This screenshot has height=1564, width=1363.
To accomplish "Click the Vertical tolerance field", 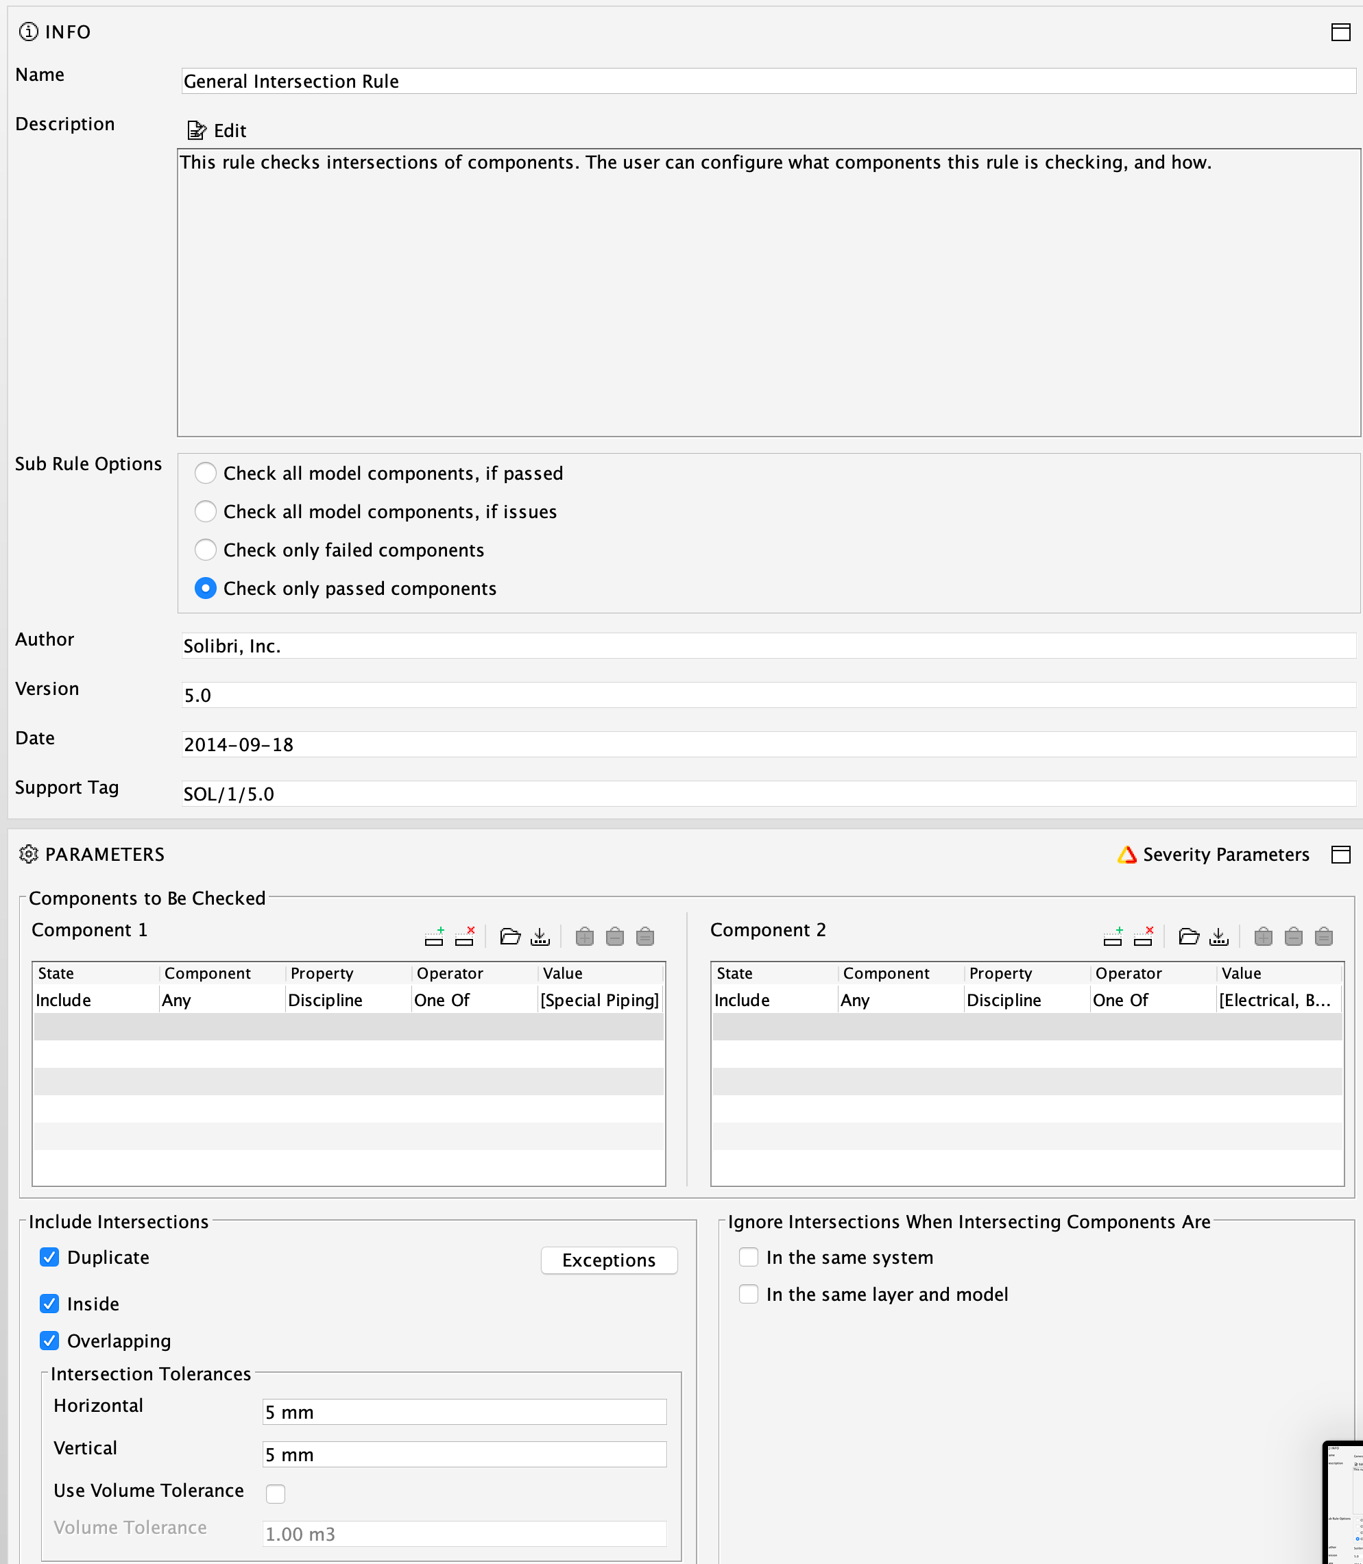I will pos(464,1454).
